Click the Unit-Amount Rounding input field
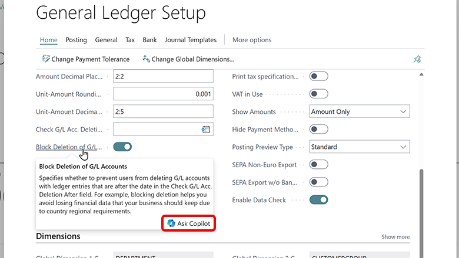This screenshot has height=258, width=459. [162, 94]
